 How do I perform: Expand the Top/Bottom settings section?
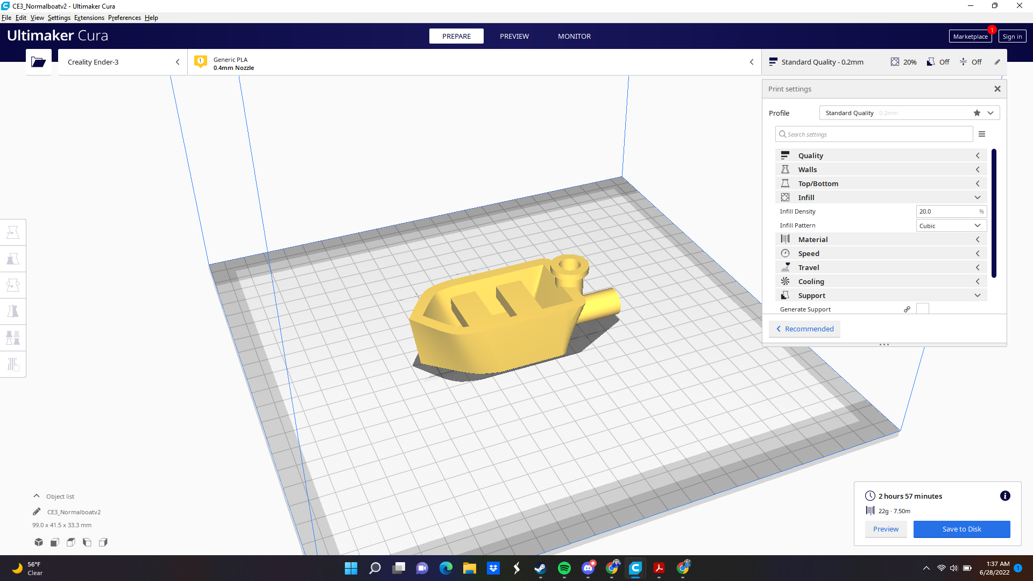[x=881, y=183]
